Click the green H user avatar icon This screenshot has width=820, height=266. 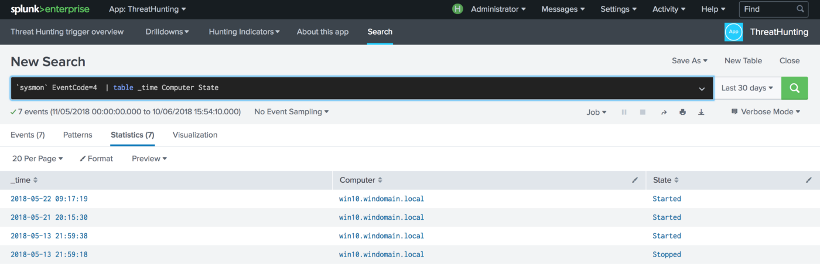click(458, 9)
